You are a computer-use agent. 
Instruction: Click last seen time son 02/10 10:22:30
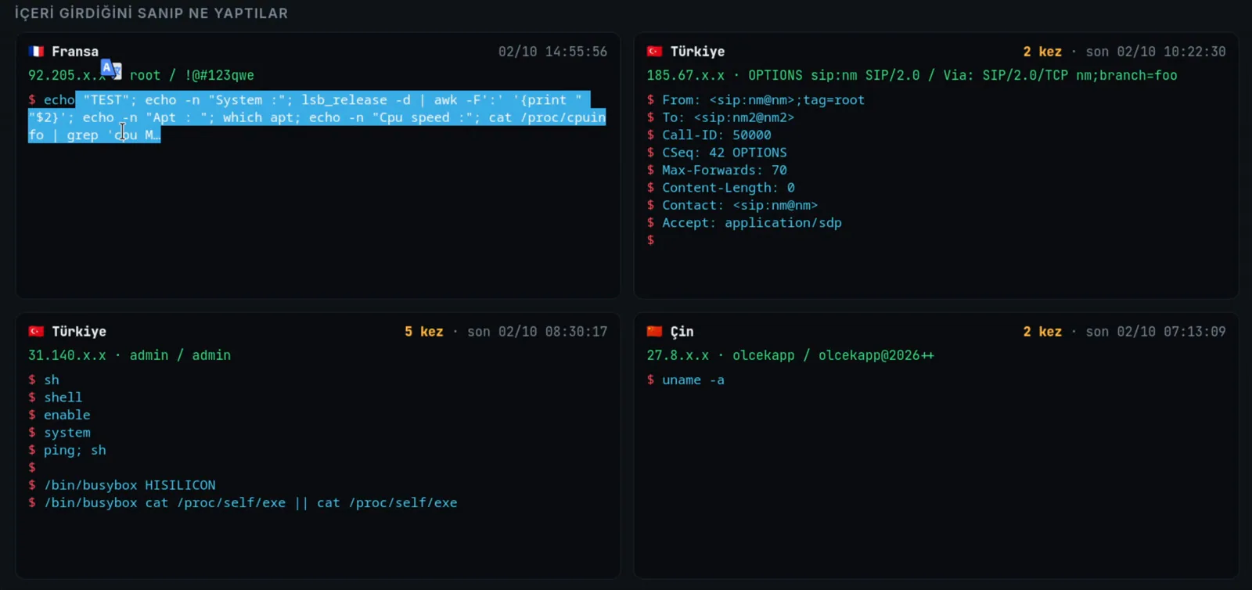[x=1156, y=52]
